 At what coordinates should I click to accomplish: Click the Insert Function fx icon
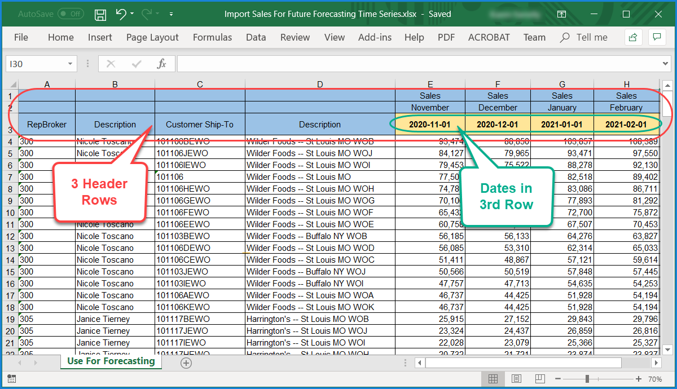tap(161, 64)
